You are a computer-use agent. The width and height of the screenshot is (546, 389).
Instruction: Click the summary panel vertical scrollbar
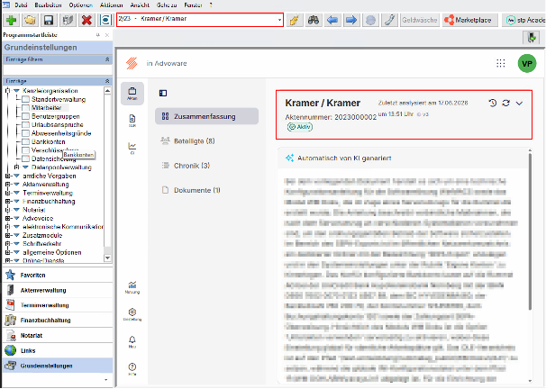pyautogui.click(x=530, y=231)
